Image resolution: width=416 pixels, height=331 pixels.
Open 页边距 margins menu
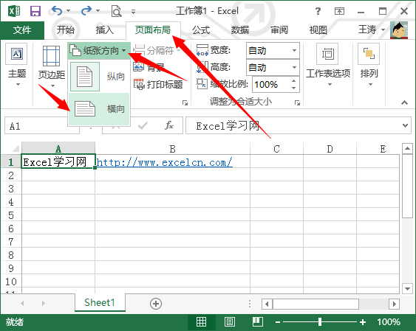(52, 66)
